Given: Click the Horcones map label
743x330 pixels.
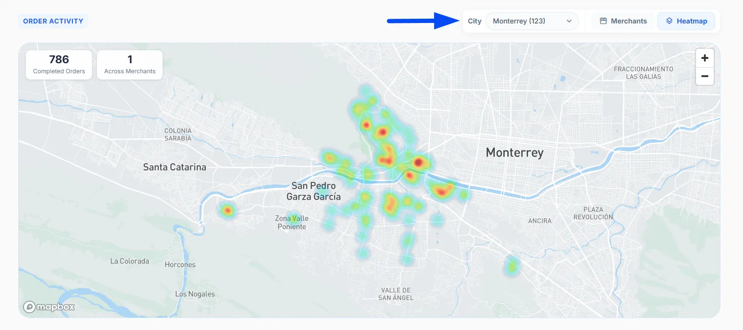Looking at the screenshot, I should click(x=180, y=264).
